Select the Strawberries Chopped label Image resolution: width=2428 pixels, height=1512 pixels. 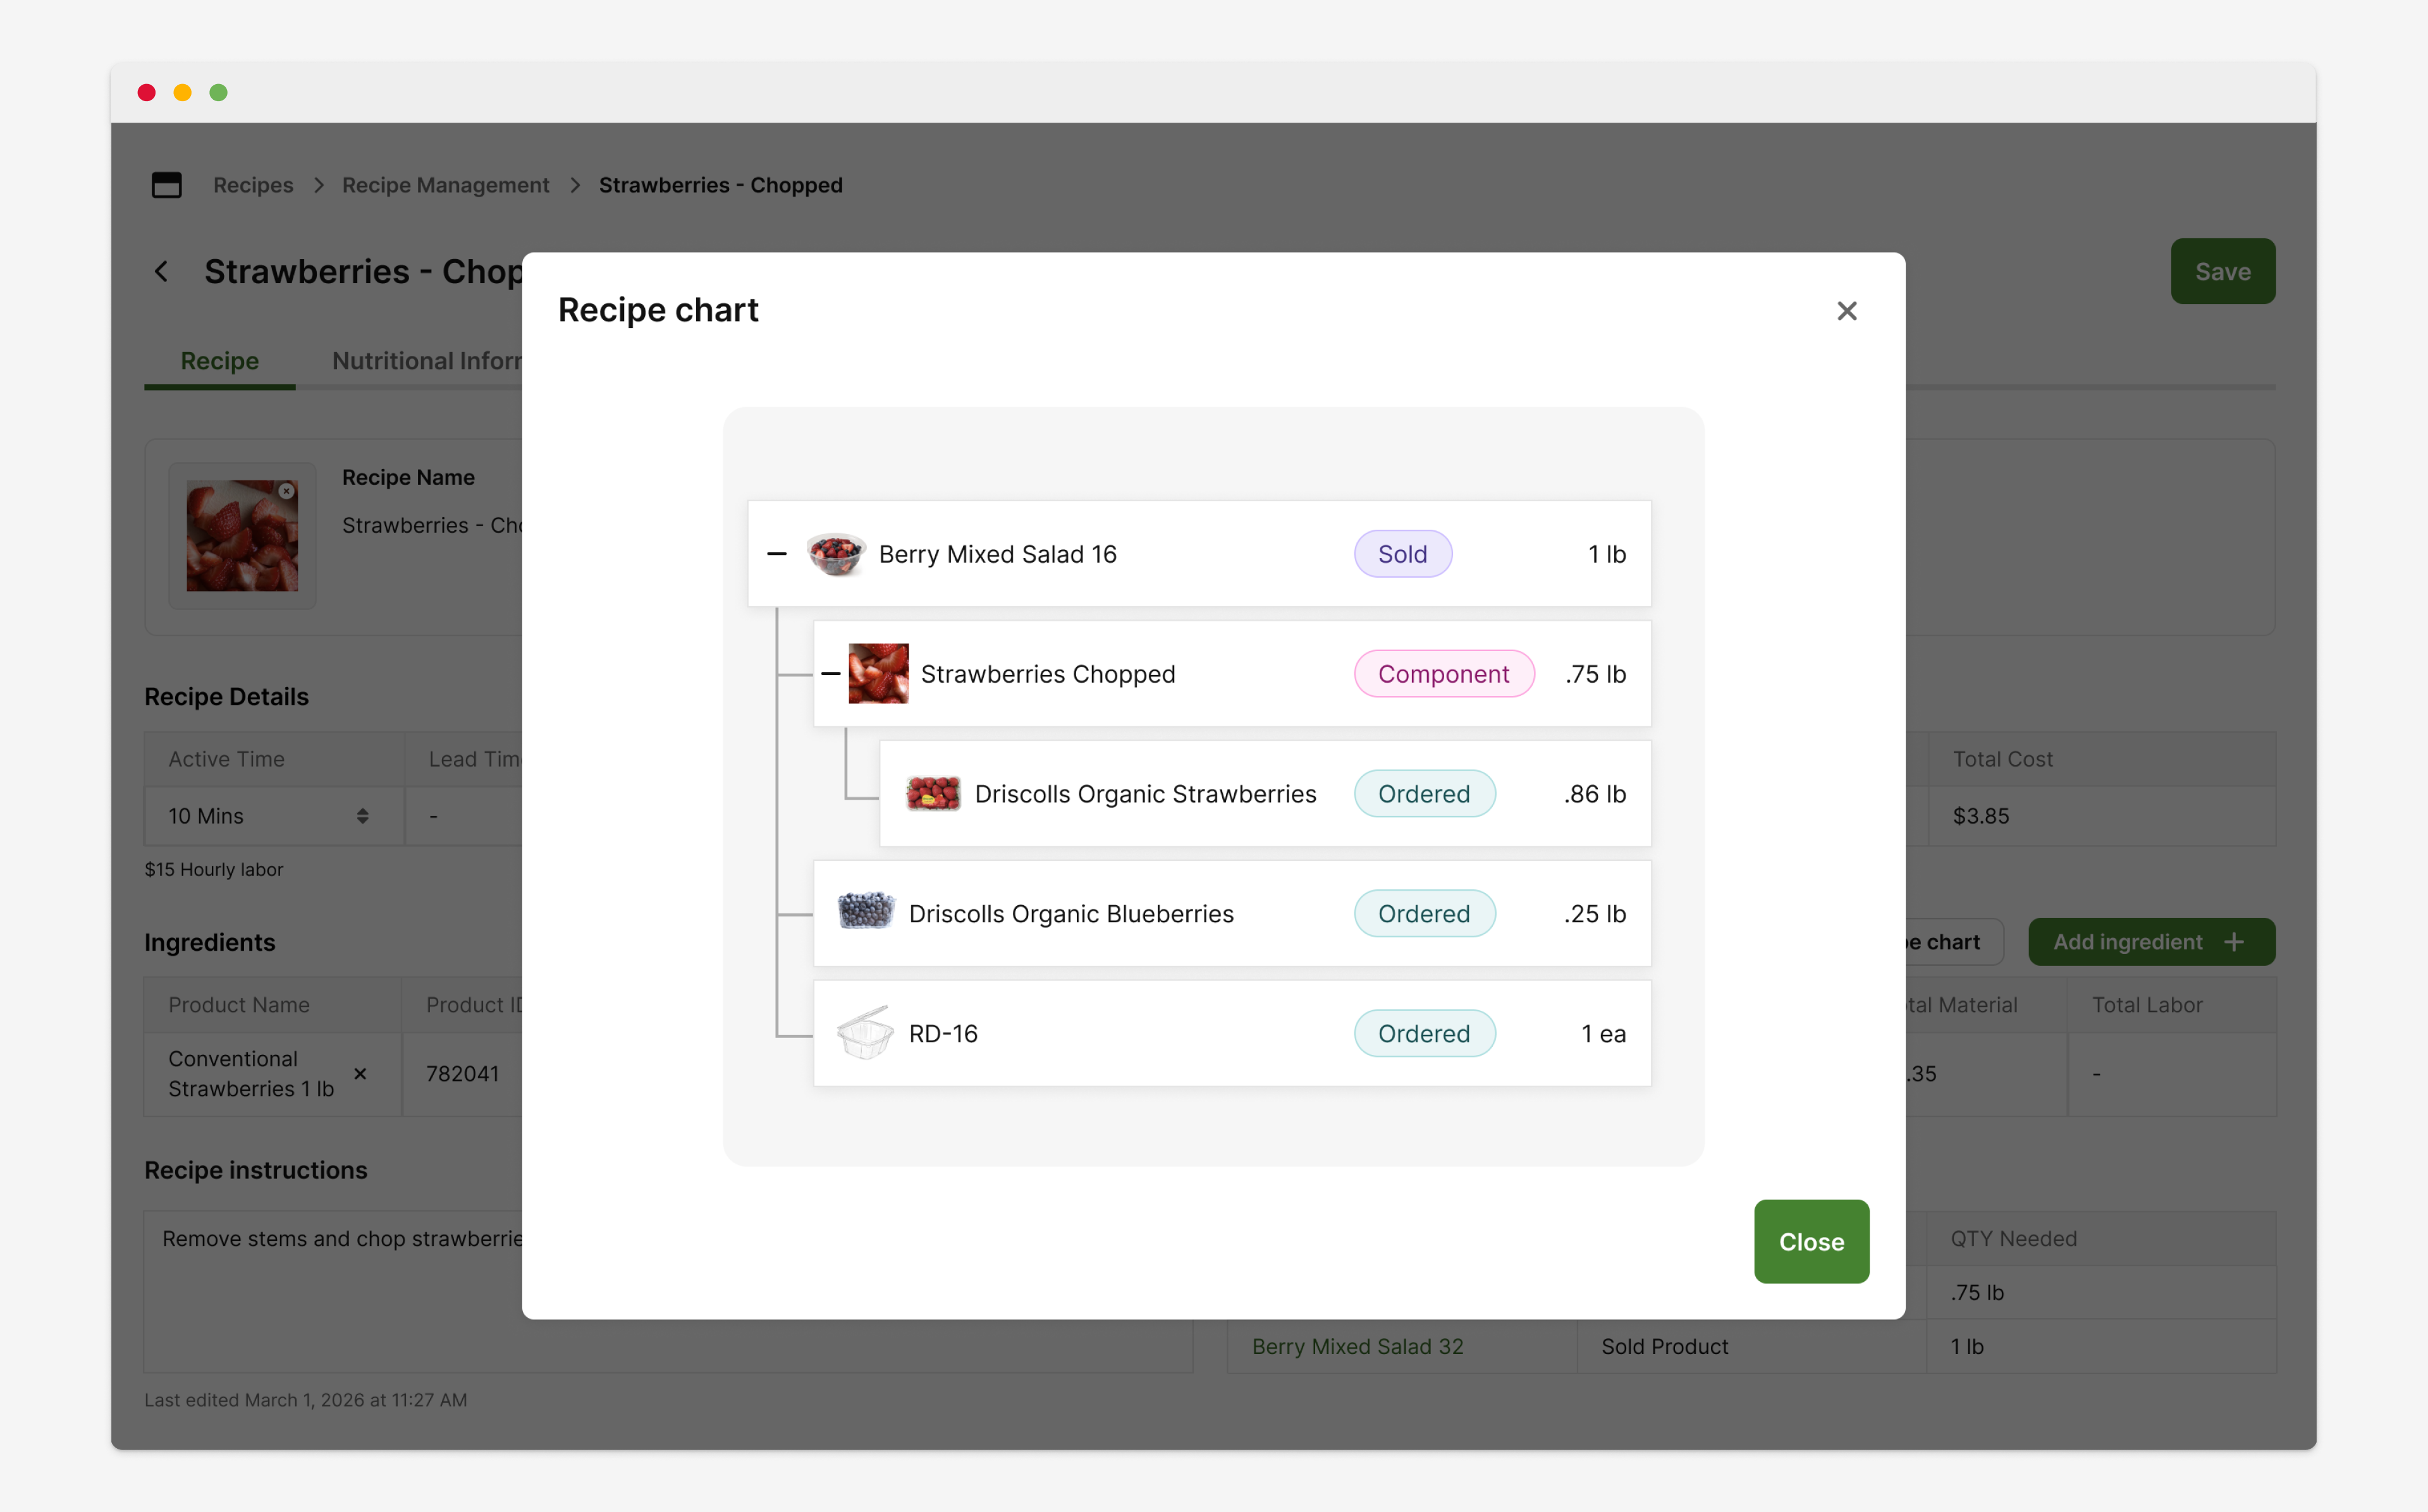(1048, 674)
